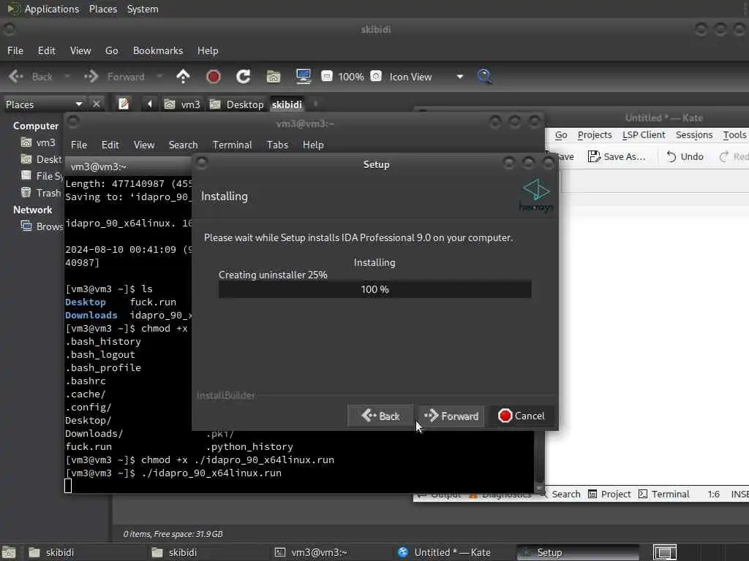Open Kate's Tools menu

pos(734,135)
